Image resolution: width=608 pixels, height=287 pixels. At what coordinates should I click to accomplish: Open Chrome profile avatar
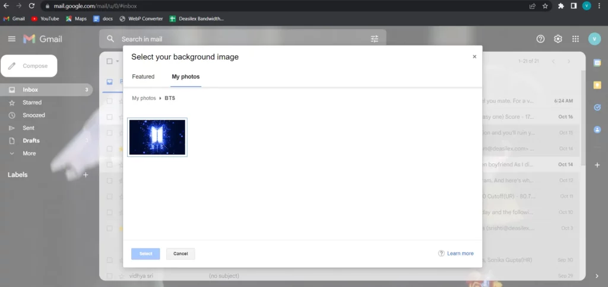click(587, 6)
